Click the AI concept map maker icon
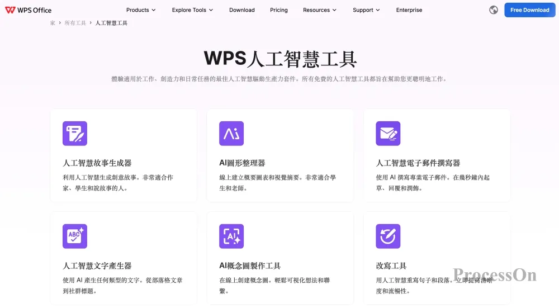The width and height of the screenshot is (559, 308). pos(231,236)
